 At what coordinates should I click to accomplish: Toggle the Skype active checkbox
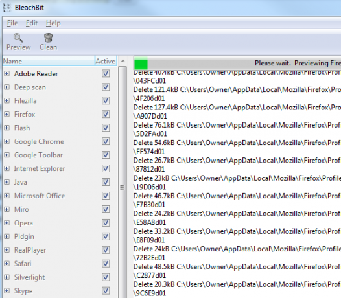(x=106, y=291)
